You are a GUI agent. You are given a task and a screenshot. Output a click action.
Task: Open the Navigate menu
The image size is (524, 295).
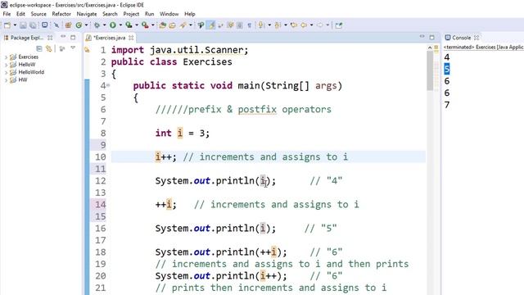[x=87, y=14]
